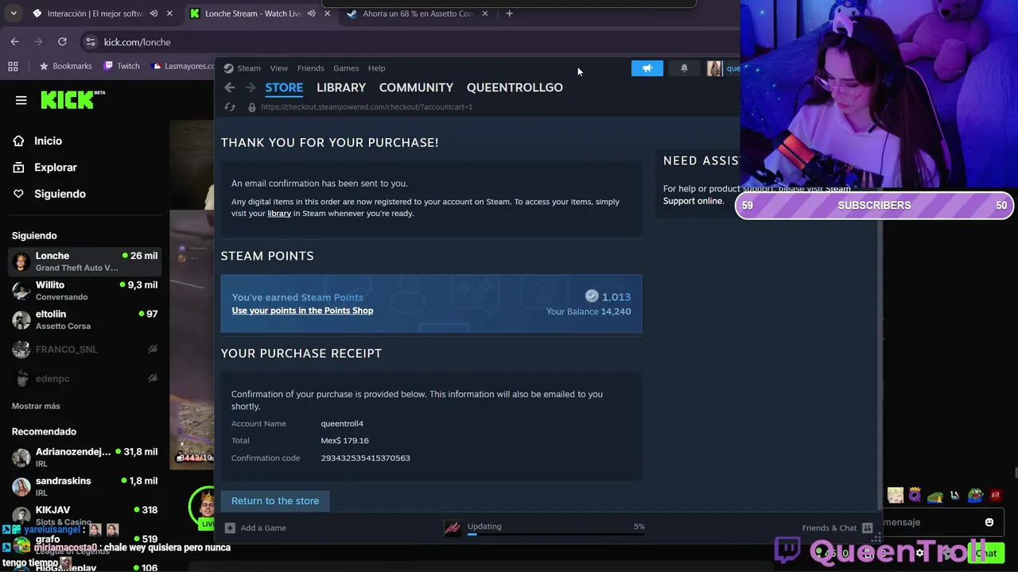
Task: Open Twitch bookmark
Action: click(122, 66)
